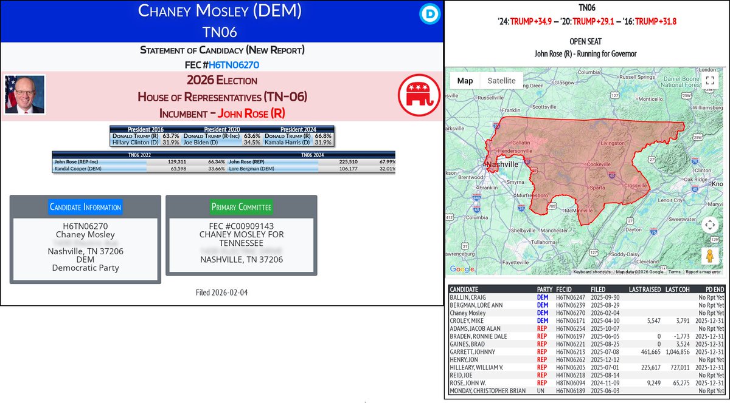Image resolution: width=730 pixels, height=403 pixels.
Task: Click the Democratic Party D logo
Action: coord(430,14)
